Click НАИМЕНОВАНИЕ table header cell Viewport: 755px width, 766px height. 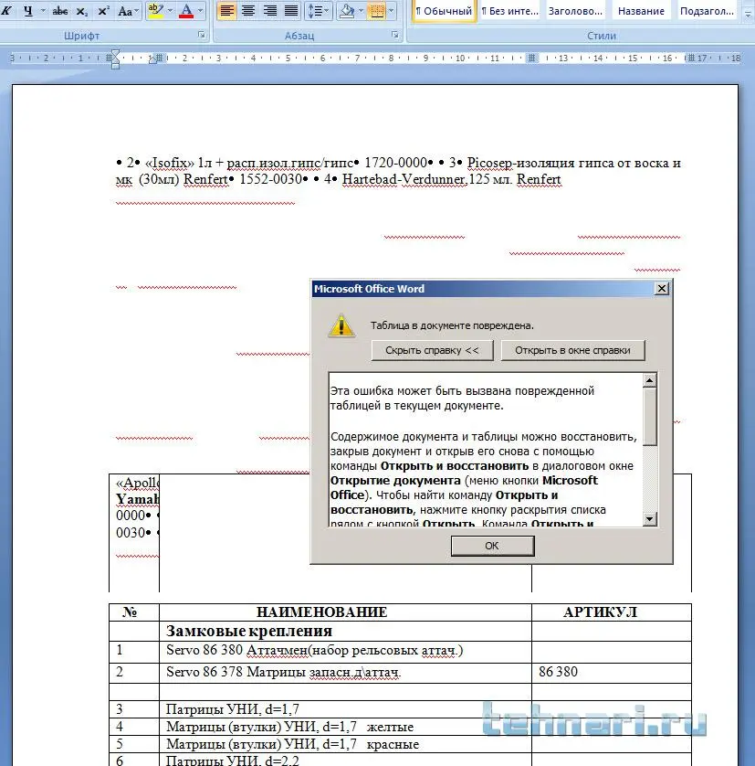pyautogui.click(x=345, y=612)
